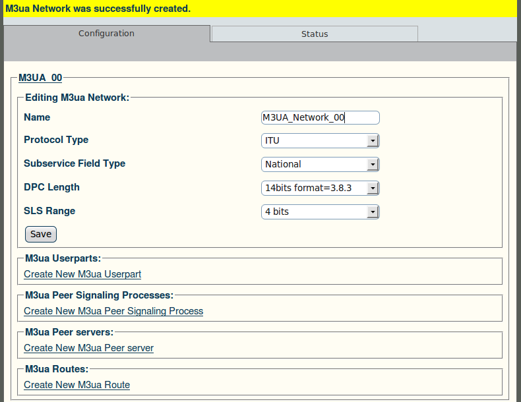Click the arrow on DPC Length combo box
Screen dimensions: 521x402
pyautogui.click(x=373, y=188)
